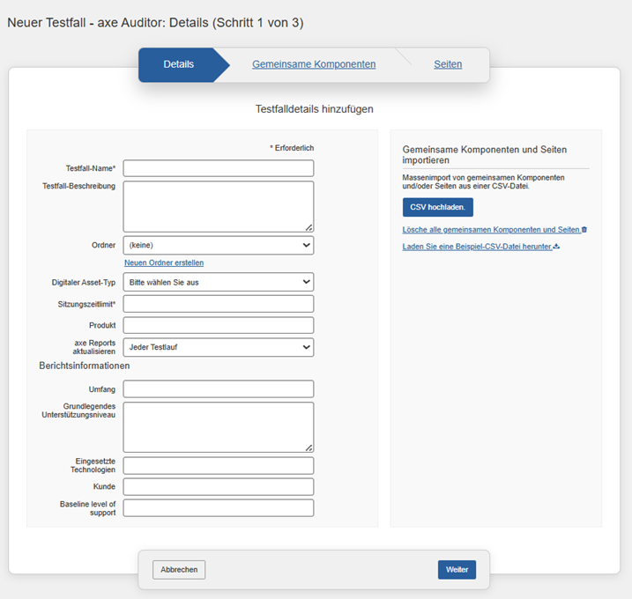This screenshot has height=599, width=632.
Task: Proceed with the Weiter button
Action: click(457, 570)
